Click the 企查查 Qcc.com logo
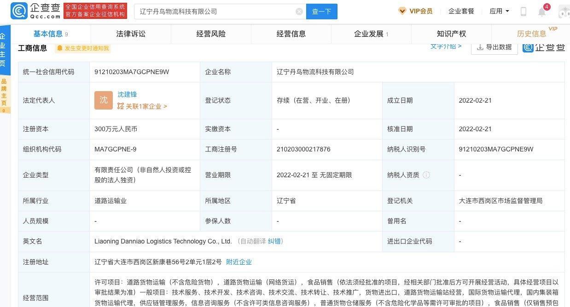Viewport: 570px width, 307px height. point(36,11)
